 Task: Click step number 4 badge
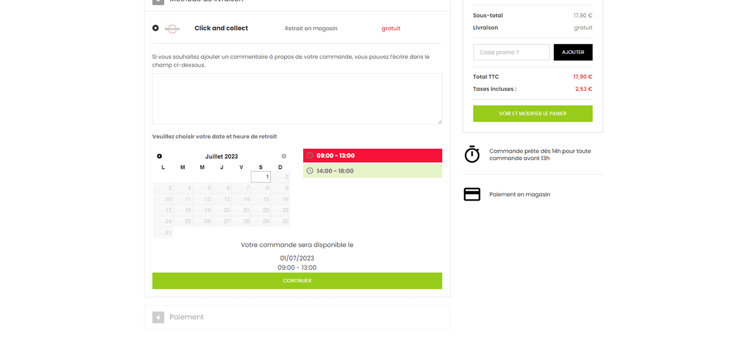[158, 317]
